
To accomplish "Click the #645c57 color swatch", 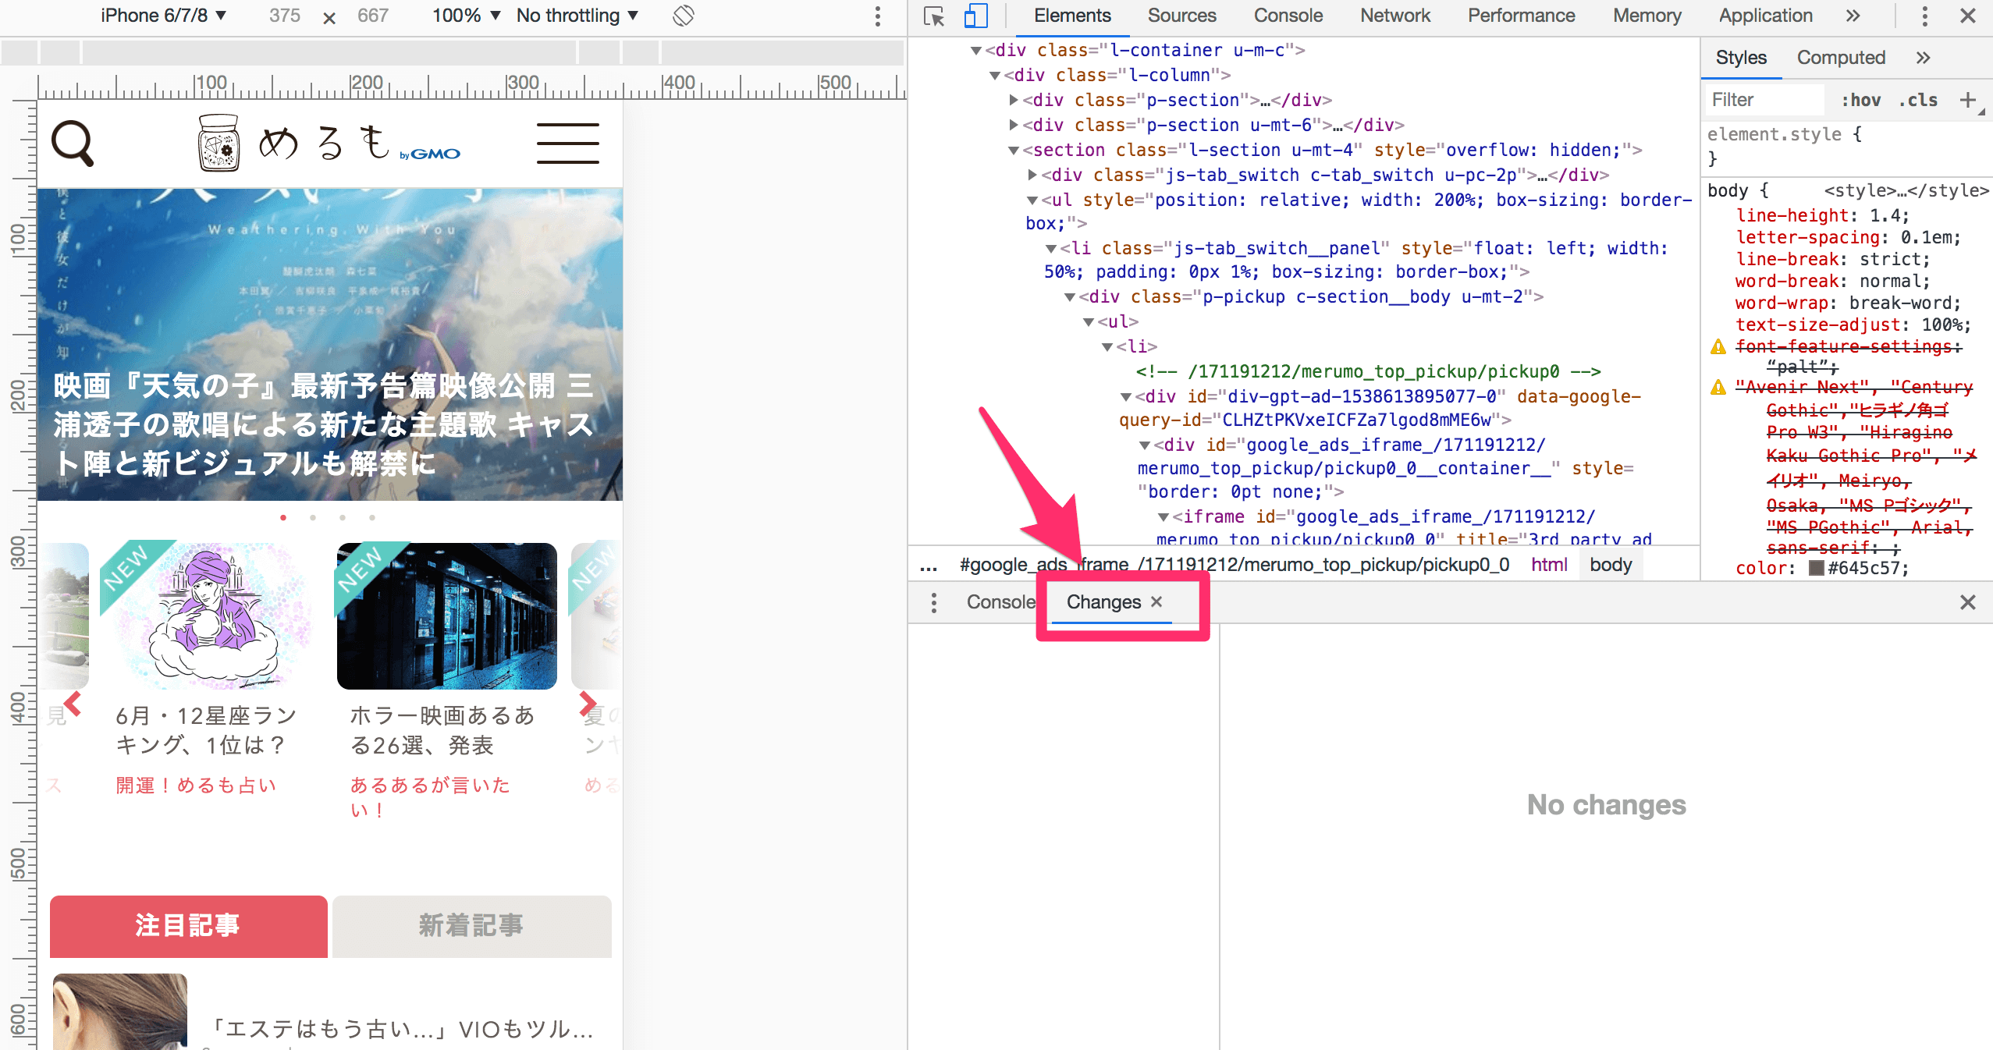I will pyautogui.click(x=1816, y=568).
